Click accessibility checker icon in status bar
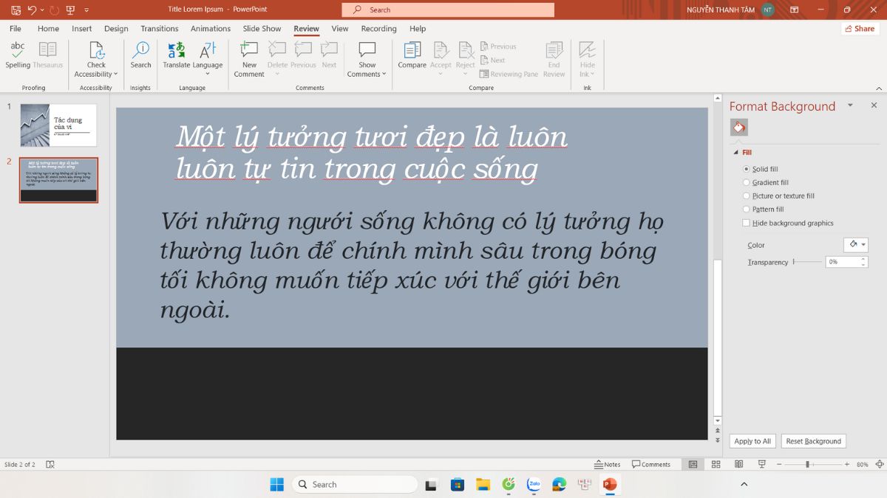The width and height of the screenshot is (887, 498). pyautogui.click(x=50, y=464)
